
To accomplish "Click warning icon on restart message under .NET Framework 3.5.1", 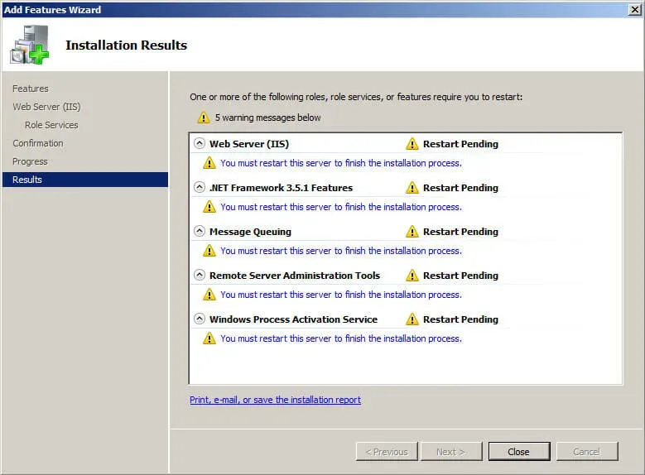I will 209,207.
